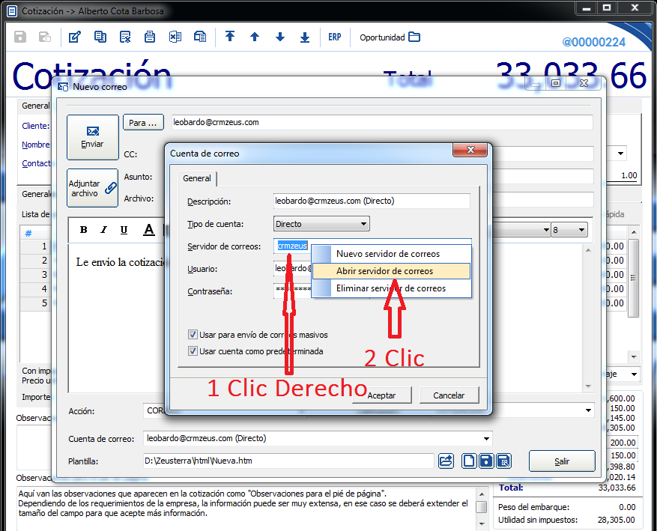Toggle underline formatting in the email editor

click(x=124, y=230)
